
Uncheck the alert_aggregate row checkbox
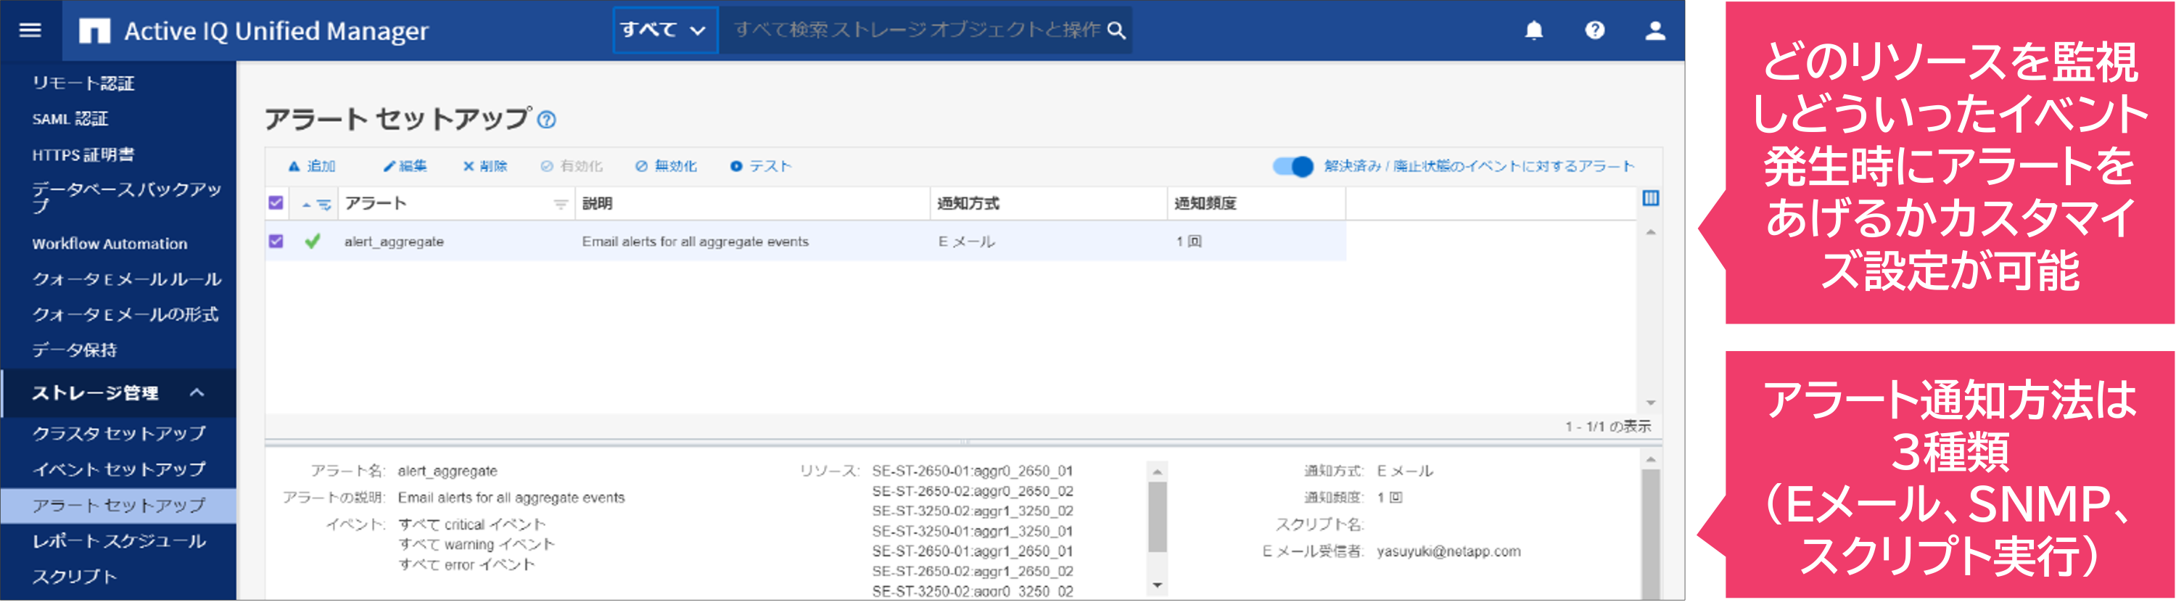click(x=276, y=242)
